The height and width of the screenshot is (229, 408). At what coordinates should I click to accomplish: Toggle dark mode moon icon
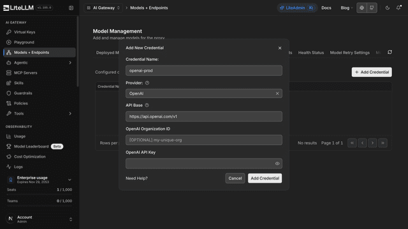pos(388,8)
